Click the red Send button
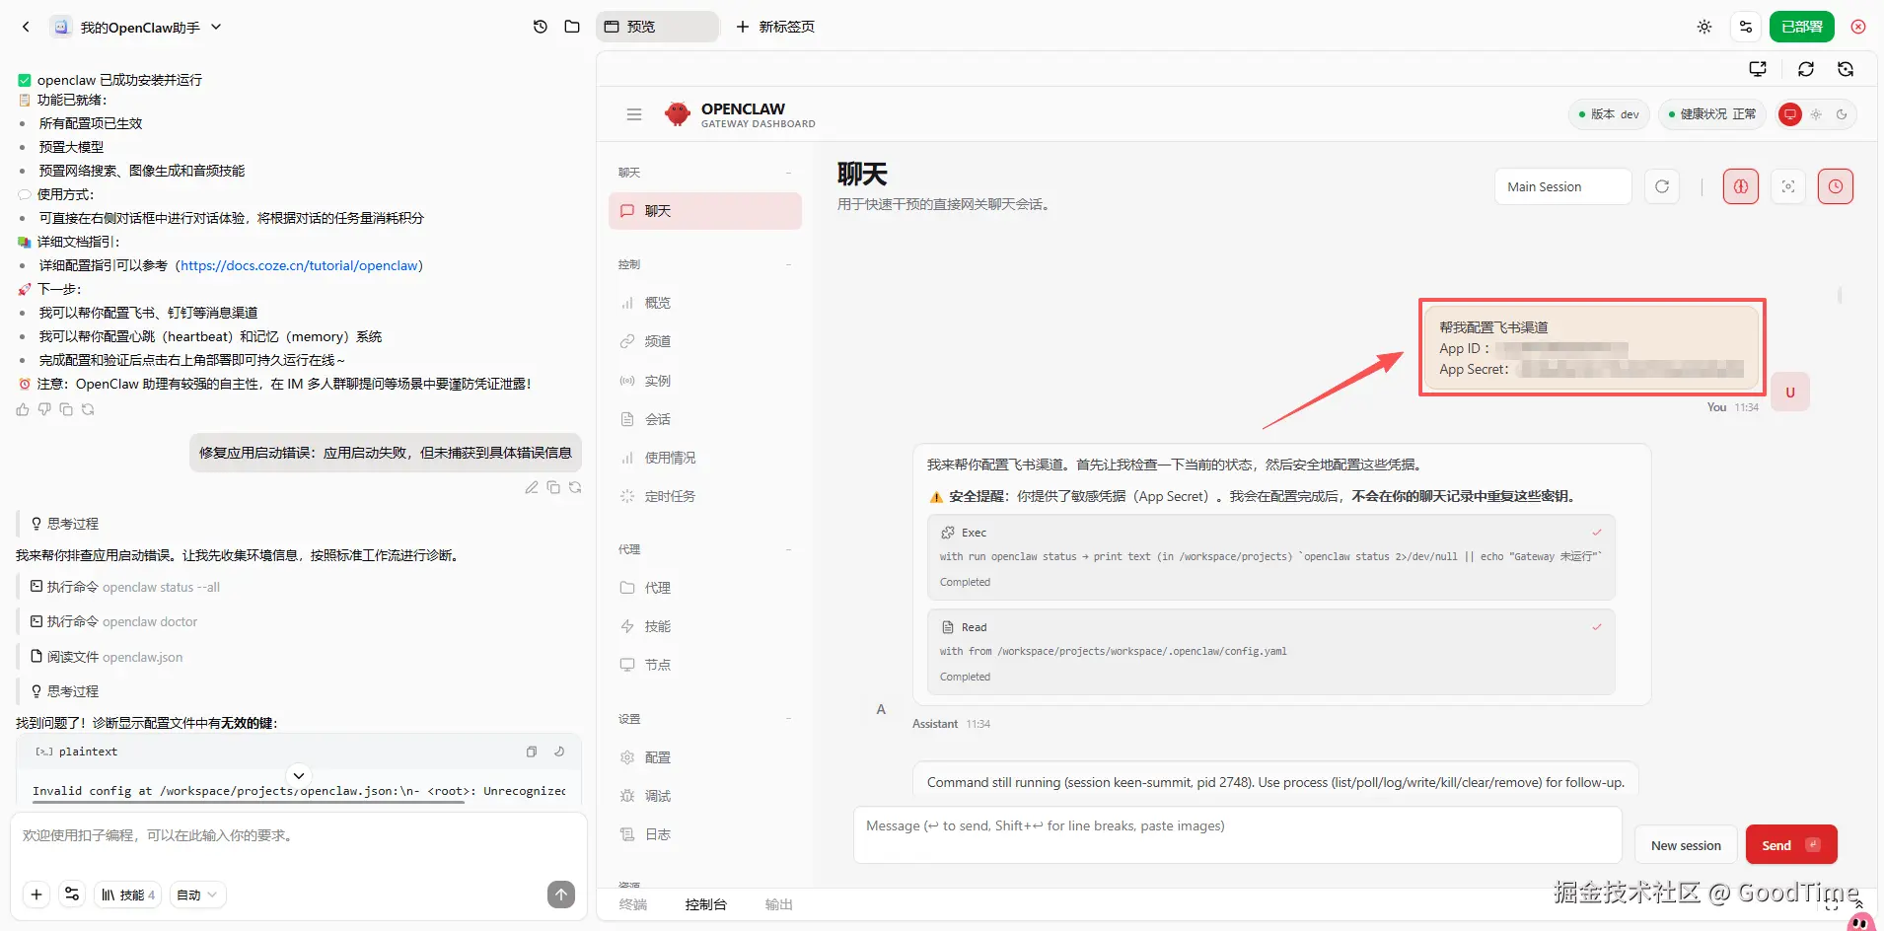The image size is (1884, 931). pos(1791,845)
